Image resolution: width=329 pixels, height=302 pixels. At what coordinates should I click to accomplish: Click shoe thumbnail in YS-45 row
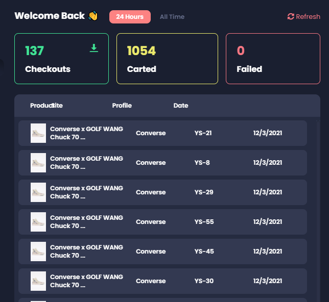point(38,251)
